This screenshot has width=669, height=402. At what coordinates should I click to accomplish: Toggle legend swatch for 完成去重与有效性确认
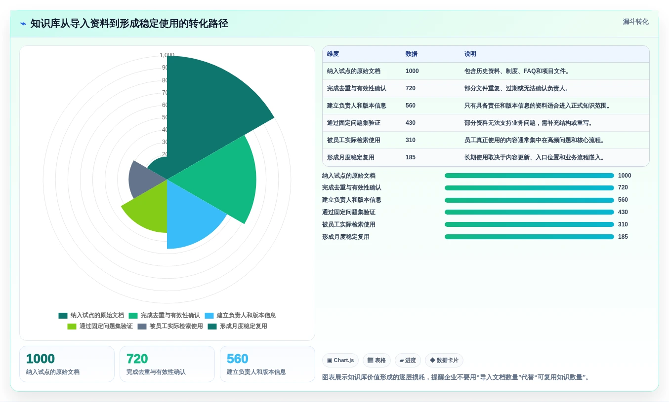pyautogui.click(x=133, y=316)
